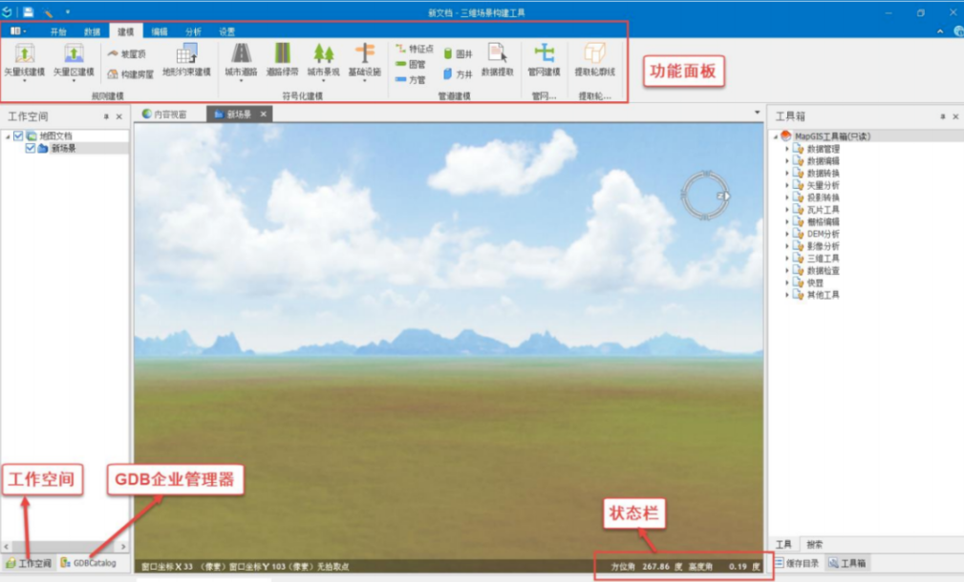
Task: Click the compass navigation control in scene
Action: [x=705, y=196]
